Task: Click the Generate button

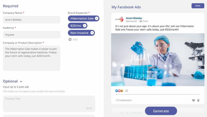Action: pos(161,111)
